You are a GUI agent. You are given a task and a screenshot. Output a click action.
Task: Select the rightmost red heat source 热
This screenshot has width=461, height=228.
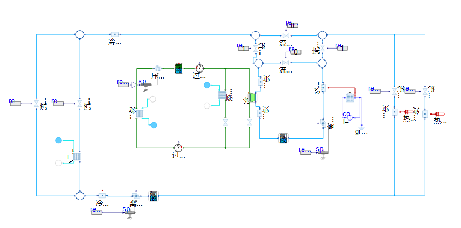coord(440,113)
